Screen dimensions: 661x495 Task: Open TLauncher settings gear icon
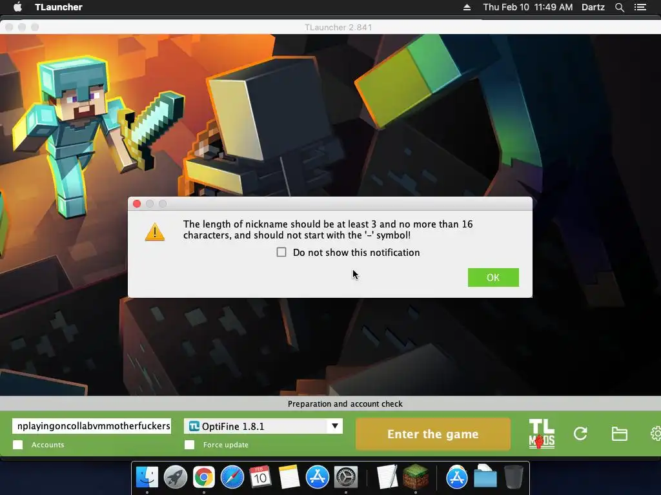[656, 434]
